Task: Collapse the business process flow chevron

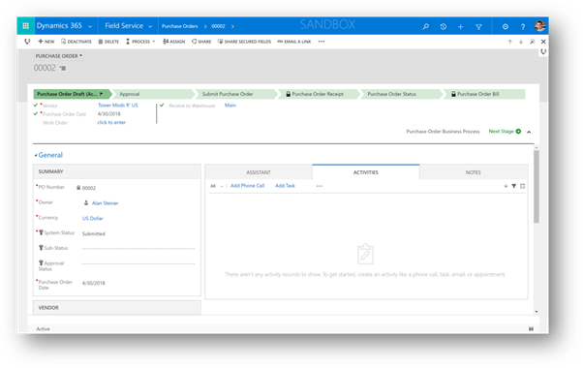Action: click(x=529, y=132)
